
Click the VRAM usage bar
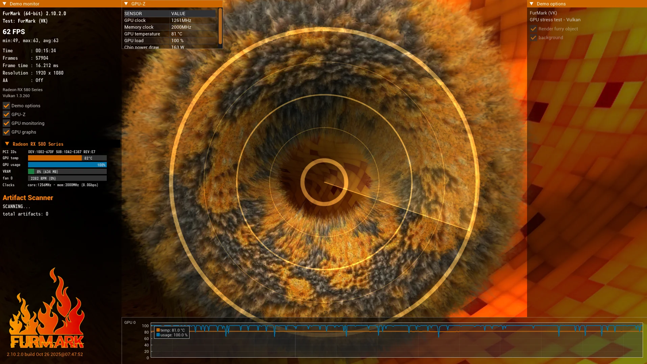point(67,171)
